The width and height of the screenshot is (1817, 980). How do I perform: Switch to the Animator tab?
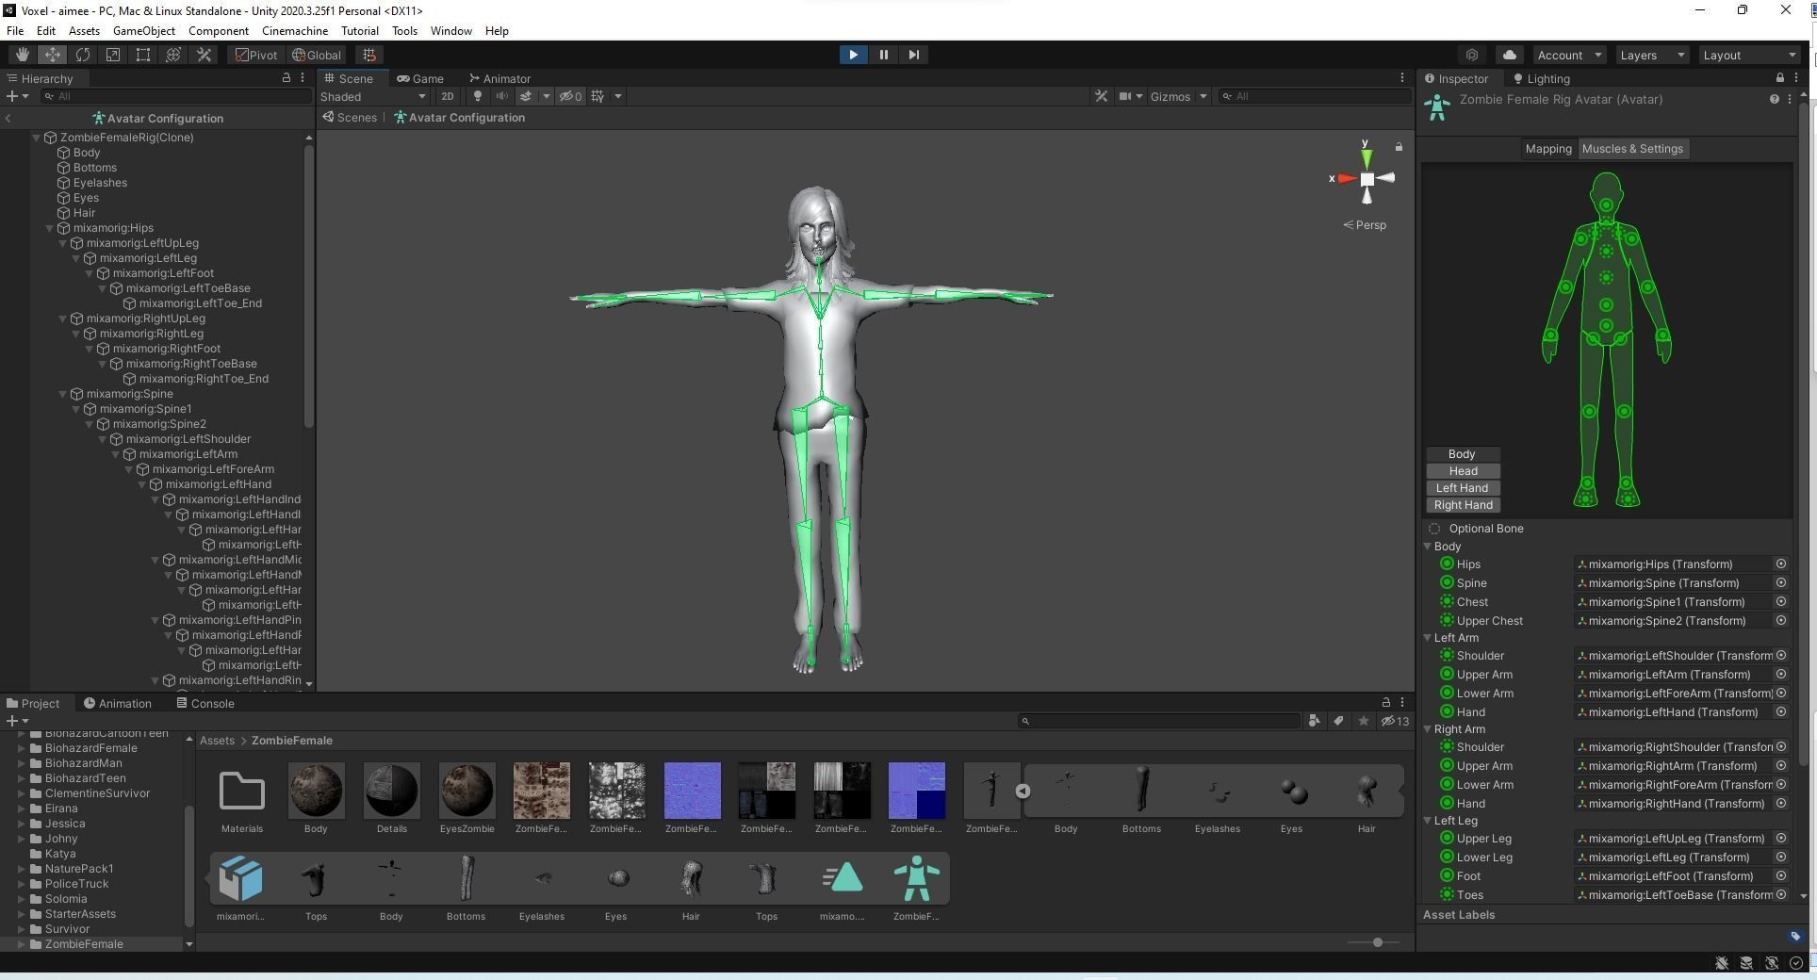(499, 78)
